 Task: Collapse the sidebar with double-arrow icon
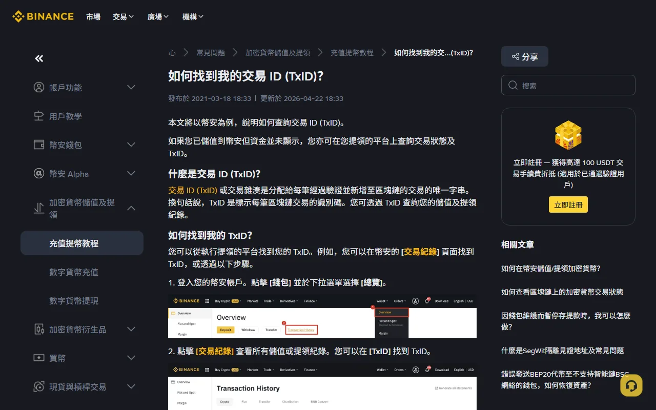point(39,58)
